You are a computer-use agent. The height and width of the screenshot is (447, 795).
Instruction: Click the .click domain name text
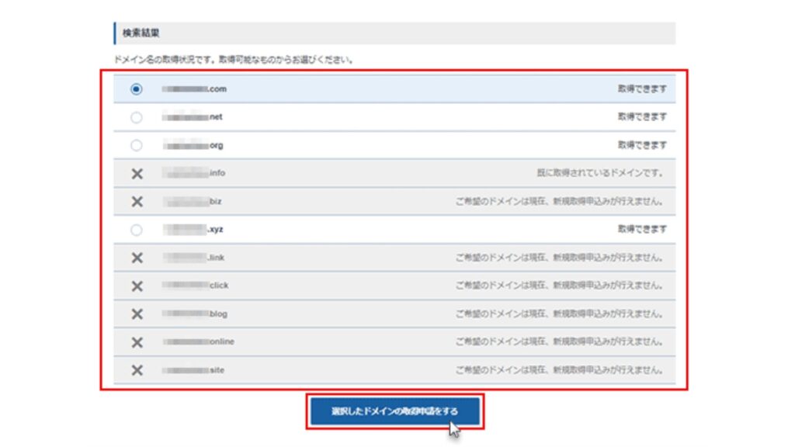click(195, 286)
